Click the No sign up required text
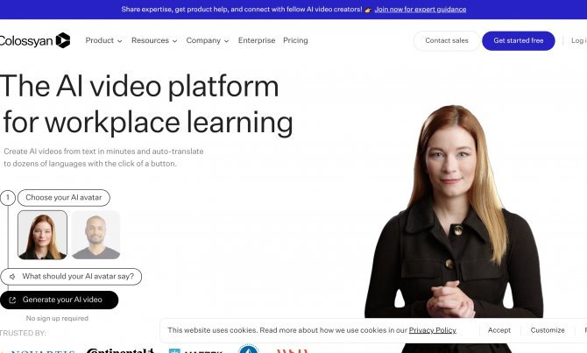This screenshot has width=587, height=353. click(x=57, y=318)
